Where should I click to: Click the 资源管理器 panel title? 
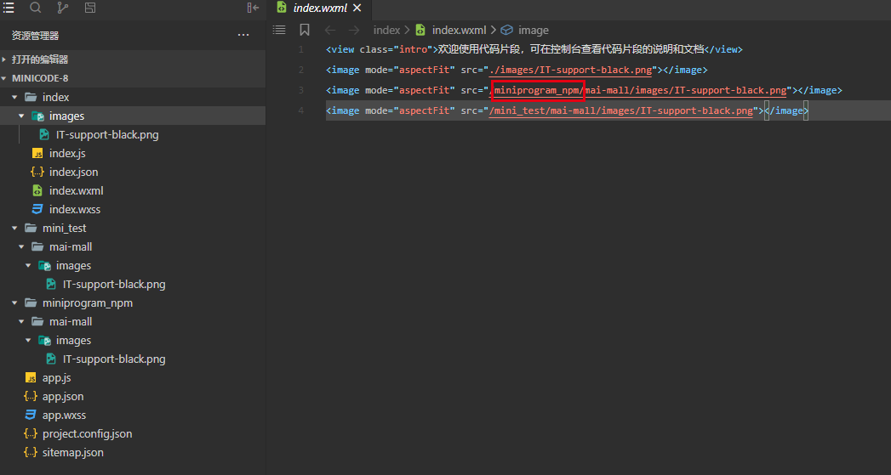point(35,36)
